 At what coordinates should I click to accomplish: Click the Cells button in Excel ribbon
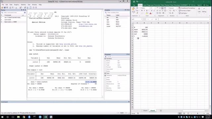tap(199, 10)
